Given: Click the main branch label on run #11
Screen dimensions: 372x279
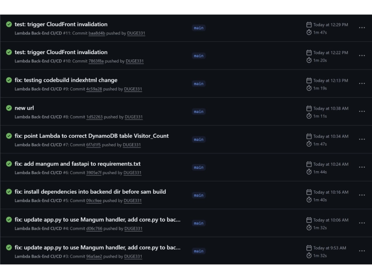Looking at the screenshot, I should coord(199,28).
